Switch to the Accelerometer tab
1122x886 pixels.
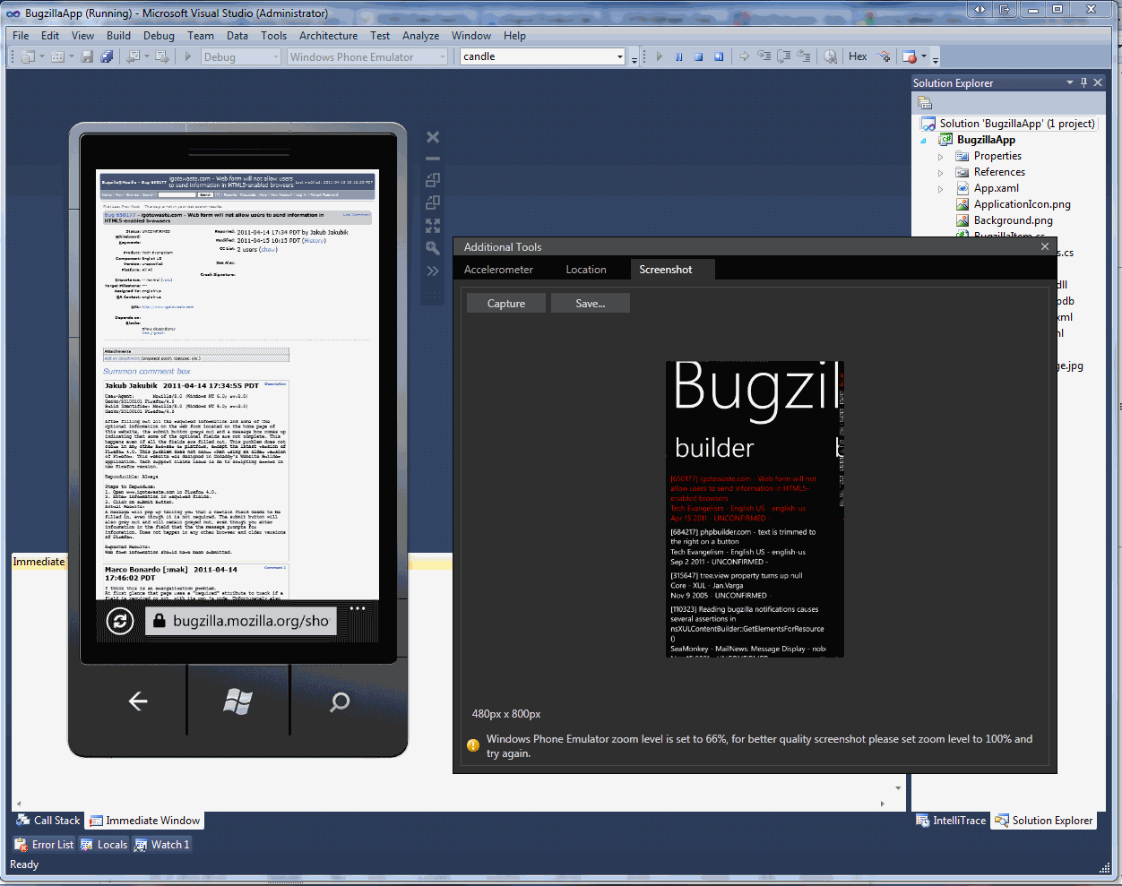point(498,270)
